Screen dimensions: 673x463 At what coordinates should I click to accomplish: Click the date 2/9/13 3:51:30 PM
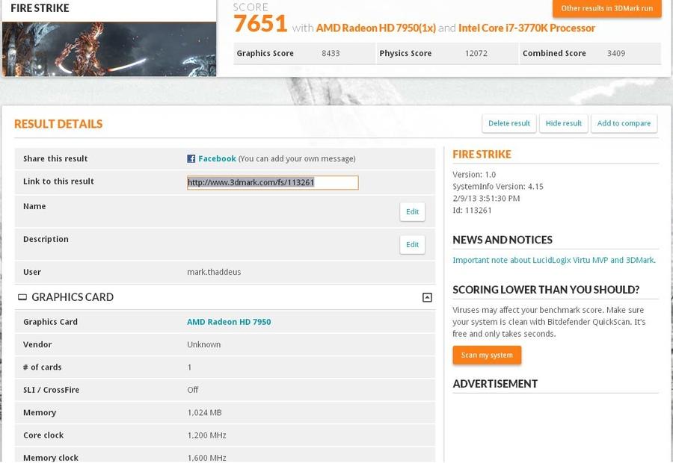(486, 199)
